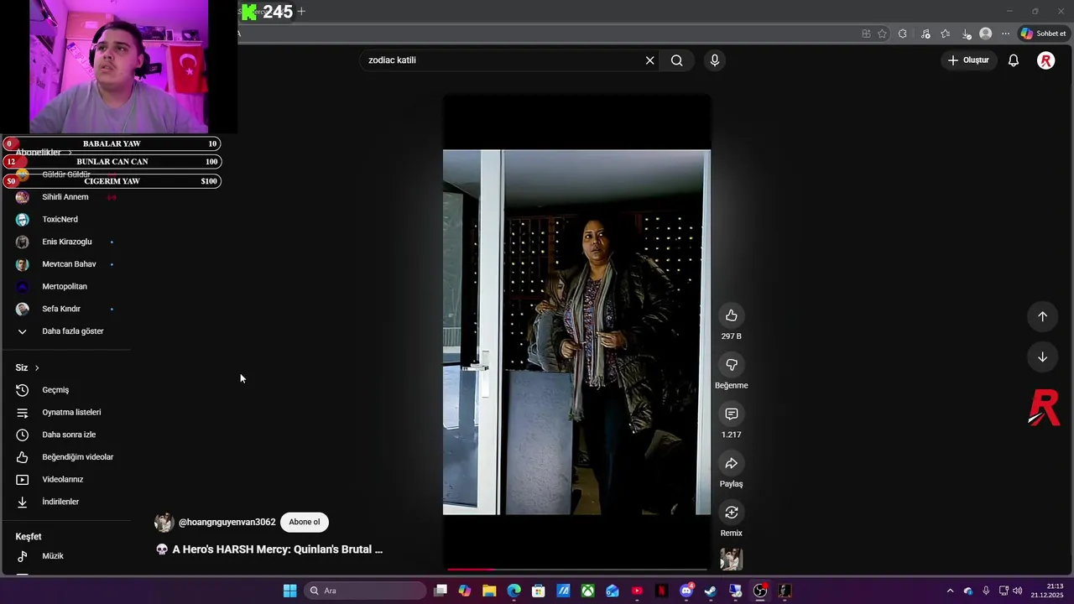Go to next Short with down arrow
Image resolution: width=1074 pixels, height=604 pixels.
click(1042, 357)
